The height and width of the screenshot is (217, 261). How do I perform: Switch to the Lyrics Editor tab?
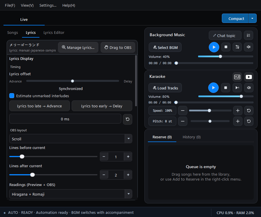pyautogui.click(x=54, y=32)
